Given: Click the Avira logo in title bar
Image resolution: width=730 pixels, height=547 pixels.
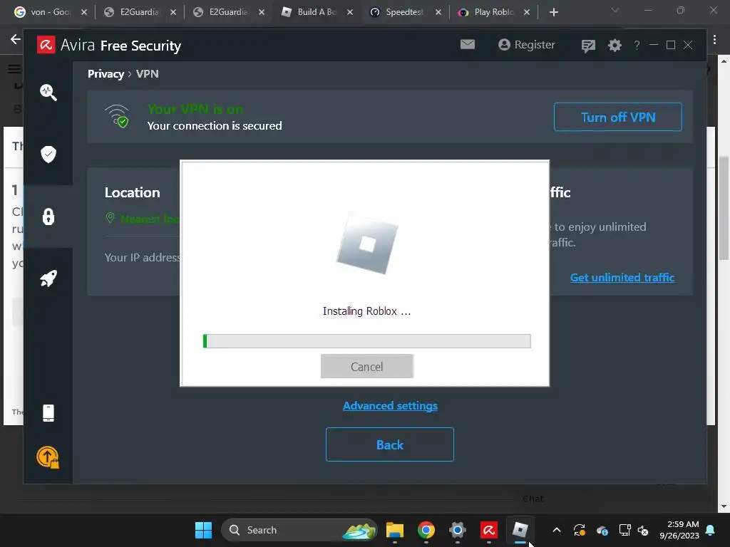Looking at the screenshot, I should (46, 45).
